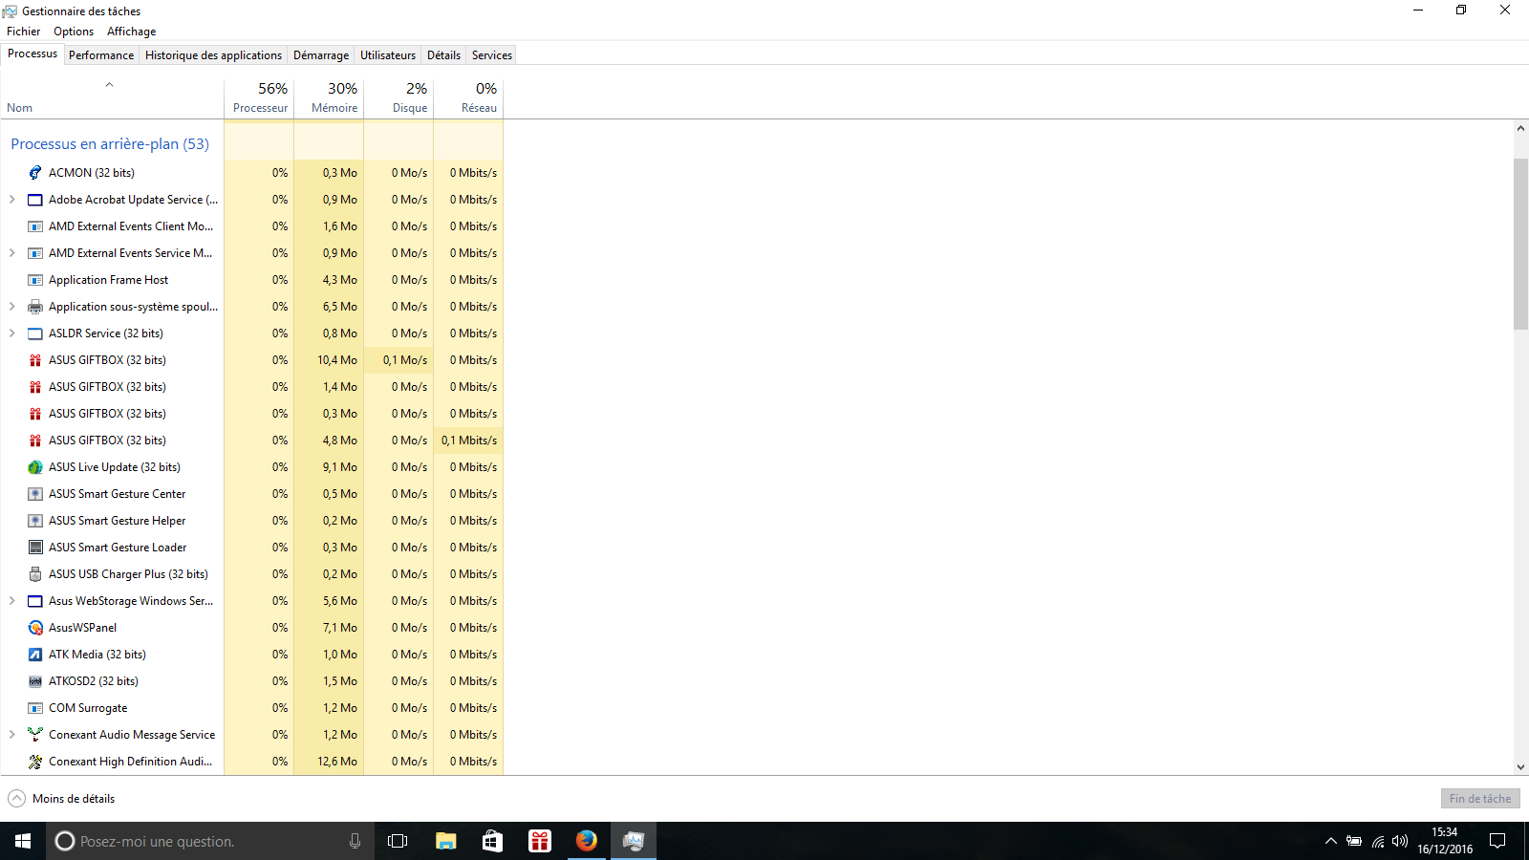Sort by Disque column header
Screen dimensions: 1529x860
[x=398, y=97]
